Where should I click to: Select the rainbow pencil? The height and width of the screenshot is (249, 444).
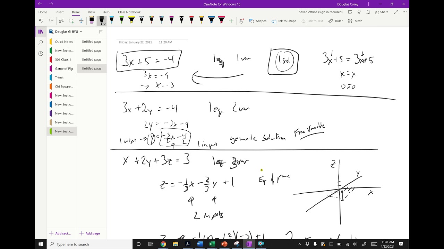coord(152,20)
